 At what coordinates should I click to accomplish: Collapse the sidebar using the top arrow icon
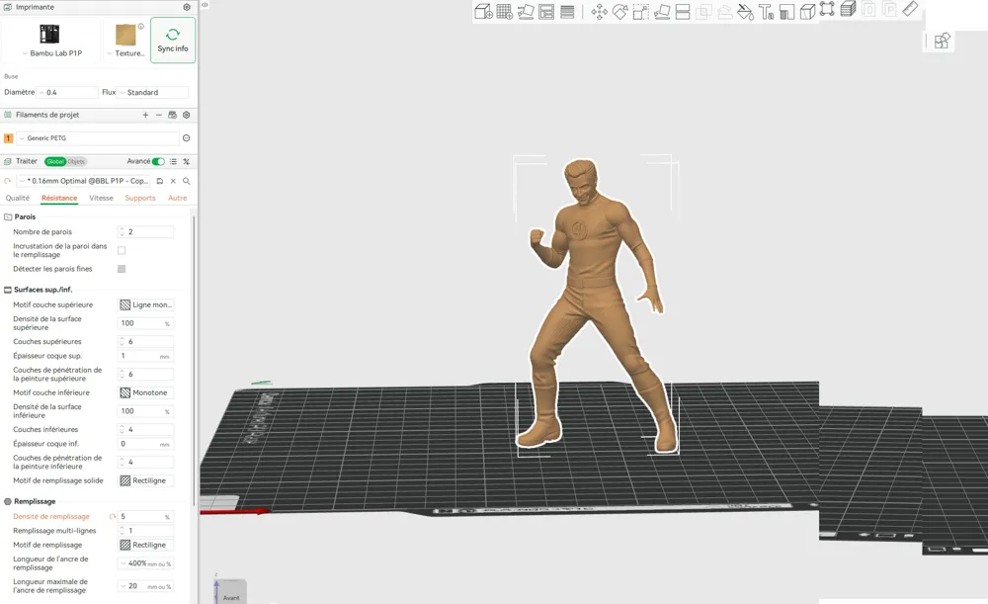pyautogui.click(x=205, y=5)
